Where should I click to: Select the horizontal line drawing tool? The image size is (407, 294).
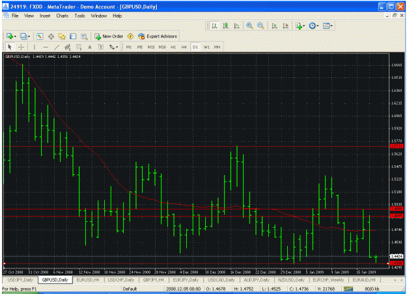coord(46,47)
